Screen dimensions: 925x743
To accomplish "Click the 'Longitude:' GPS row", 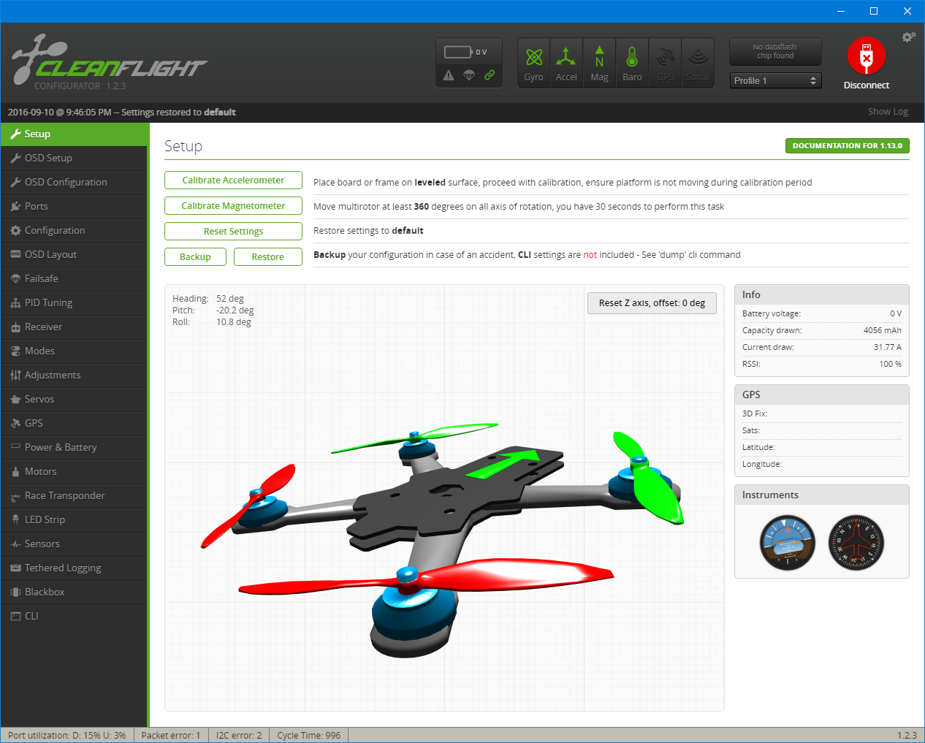I will [822, 464].
